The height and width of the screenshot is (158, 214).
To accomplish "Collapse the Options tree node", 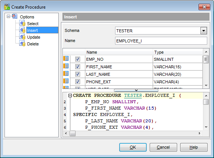I will point(8,17).
